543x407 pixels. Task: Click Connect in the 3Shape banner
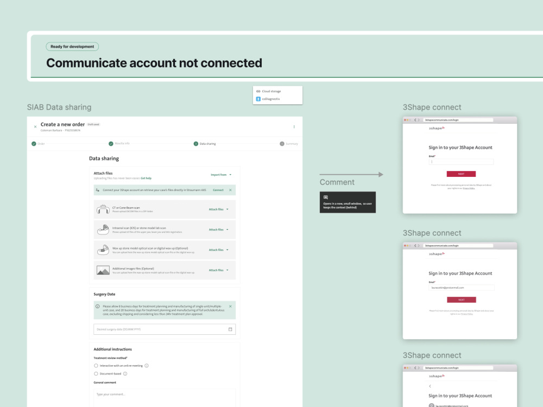pyautogui.click(x=218, y=190)
